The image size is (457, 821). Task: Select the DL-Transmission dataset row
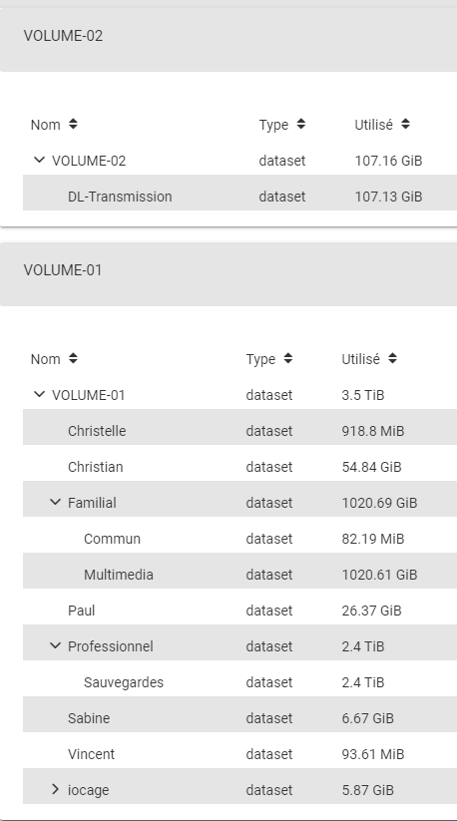(239, 197)
